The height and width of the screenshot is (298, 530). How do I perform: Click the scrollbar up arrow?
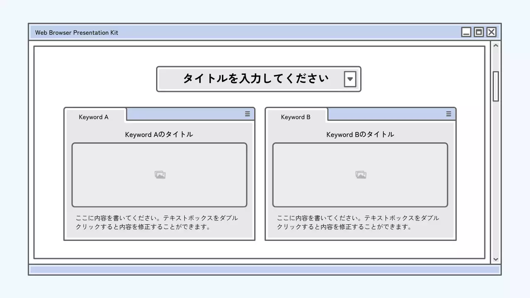point(496,46)
